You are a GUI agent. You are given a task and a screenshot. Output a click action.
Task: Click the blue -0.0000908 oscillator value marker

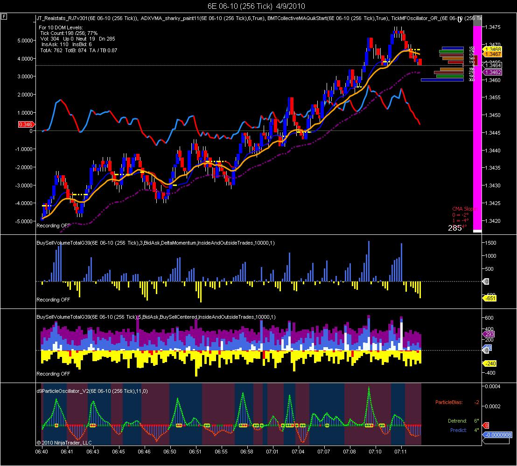pos(497,435)
